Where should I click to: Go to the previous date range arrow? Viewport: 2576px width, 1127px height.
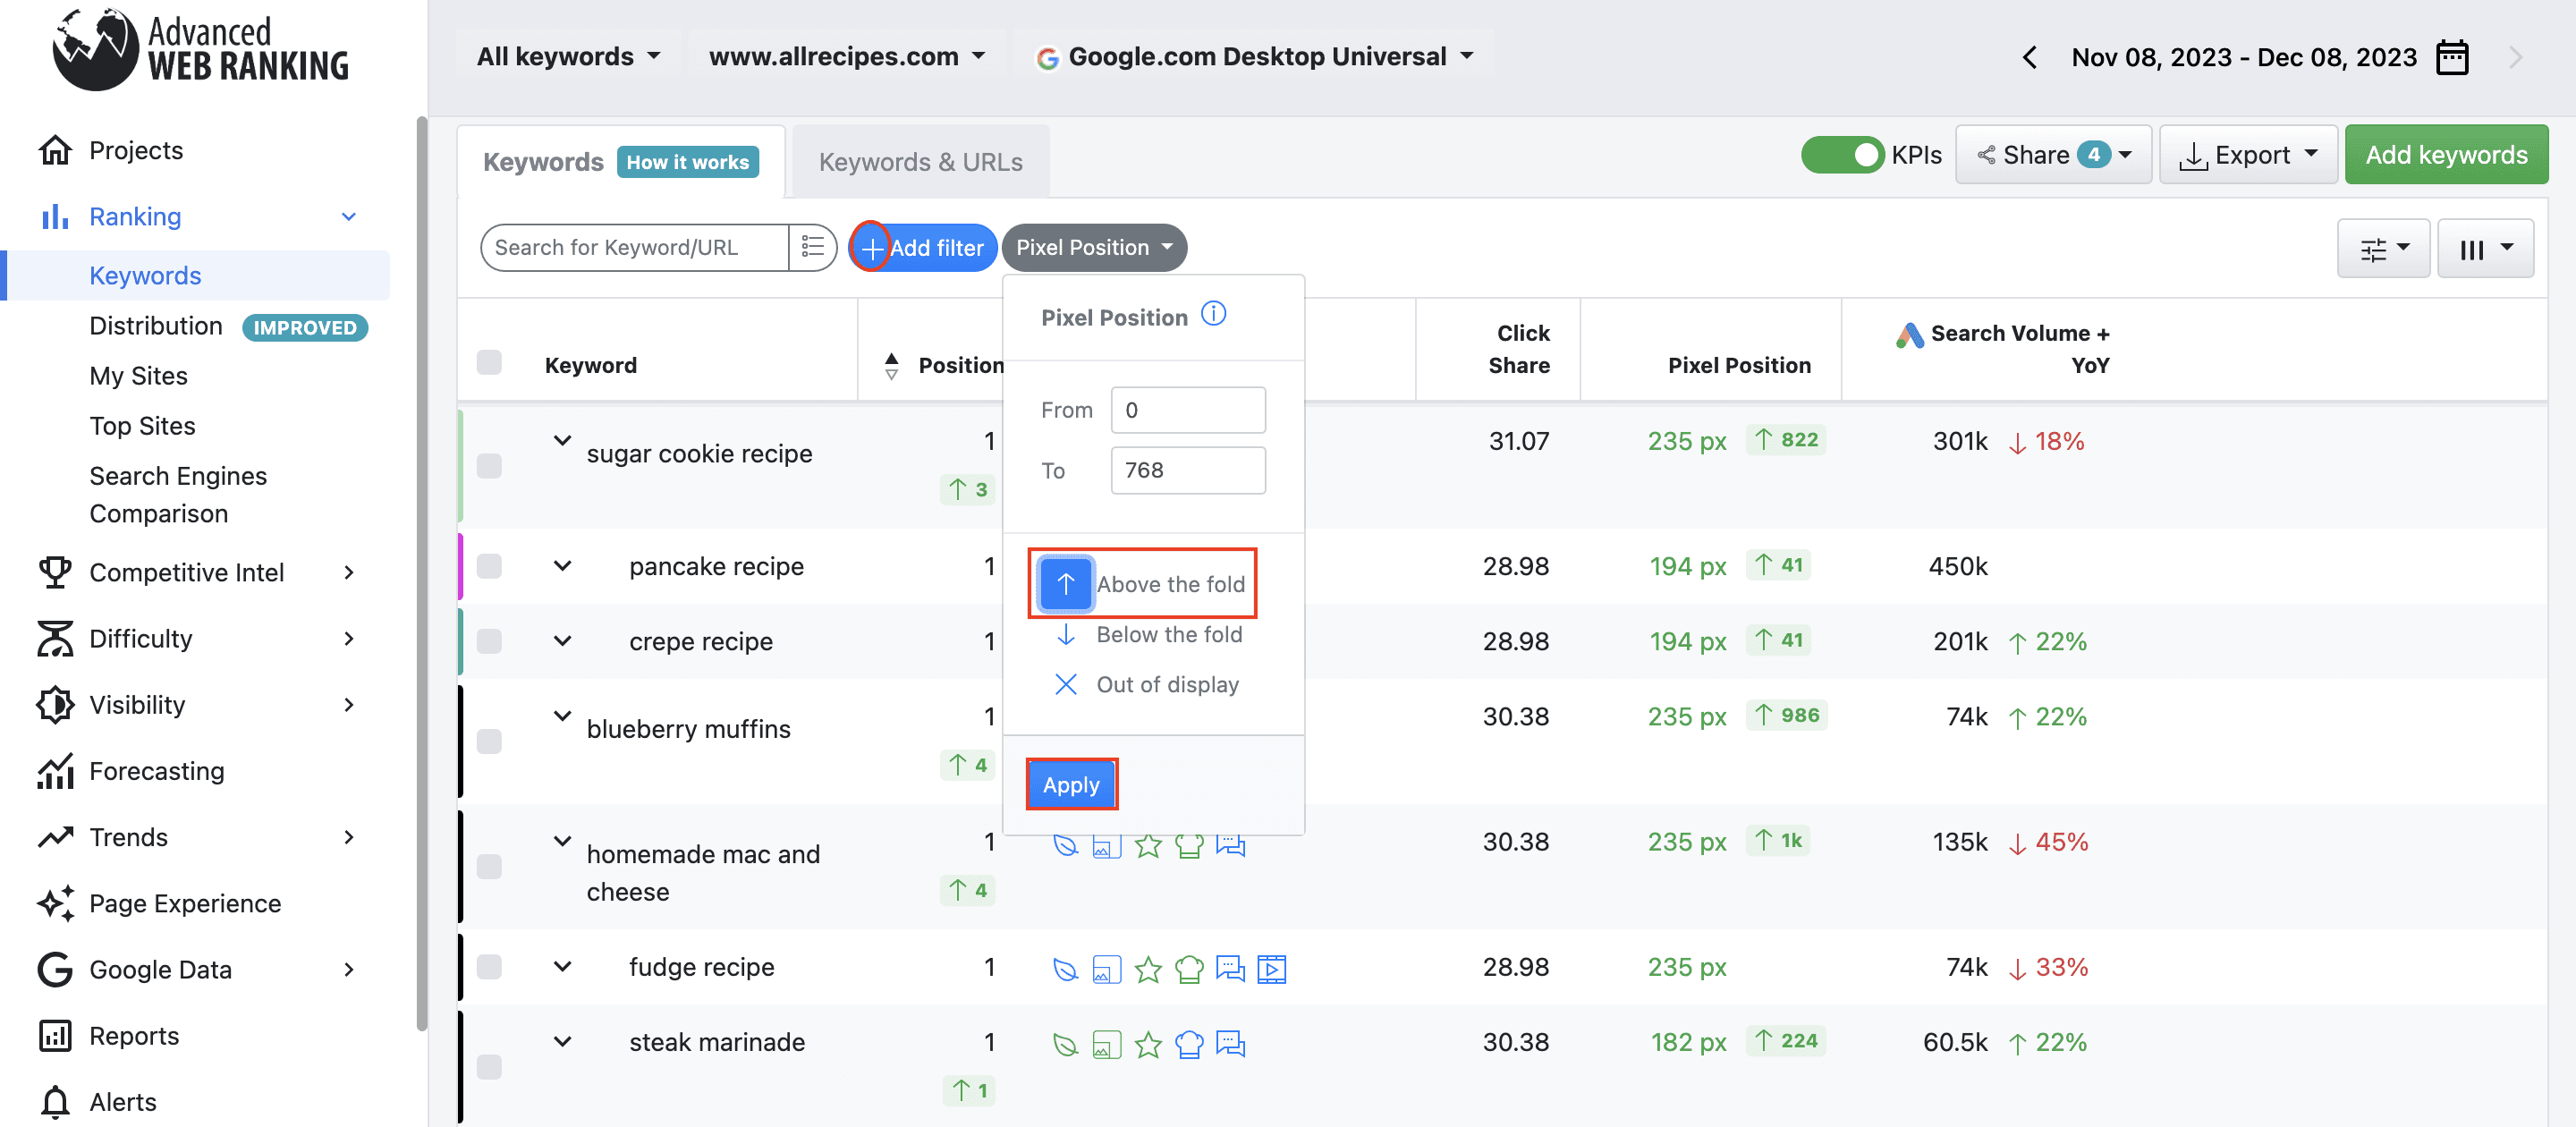tap(2029, 57)
